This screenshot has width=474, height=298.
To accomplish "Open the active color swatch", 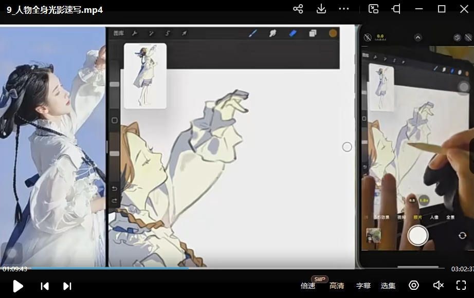I will click(333, 33).
